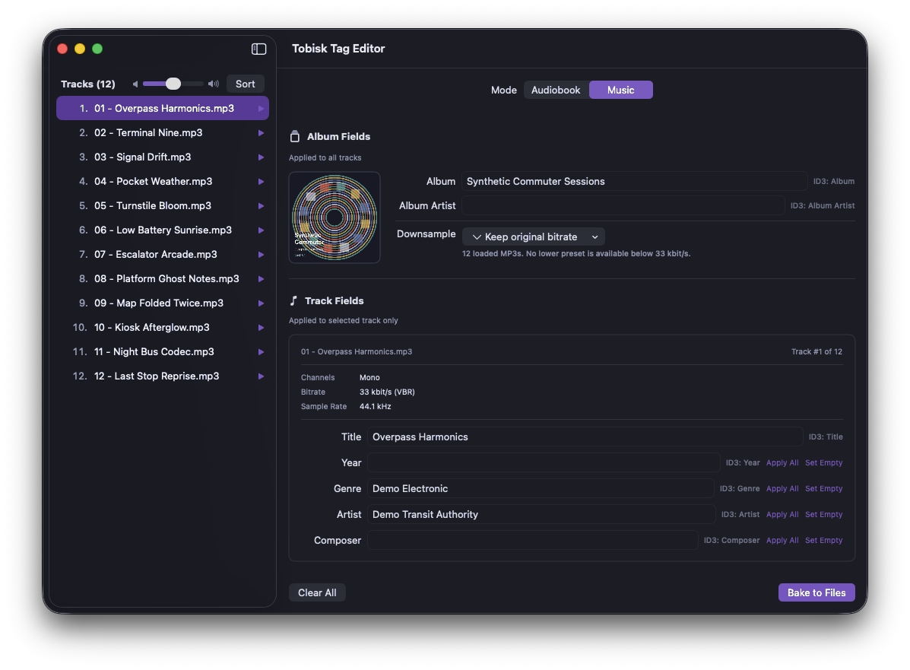910x670 pixels.
Task: Focus the Album text field
Action: (x=634, y=181)
